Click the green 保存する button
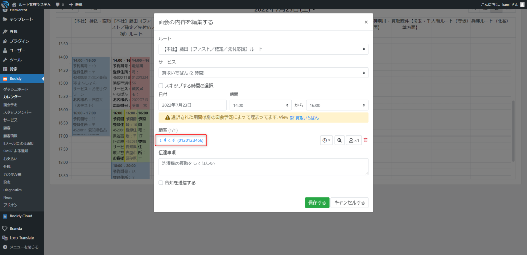The image size is (527, 255). [317, 202]
